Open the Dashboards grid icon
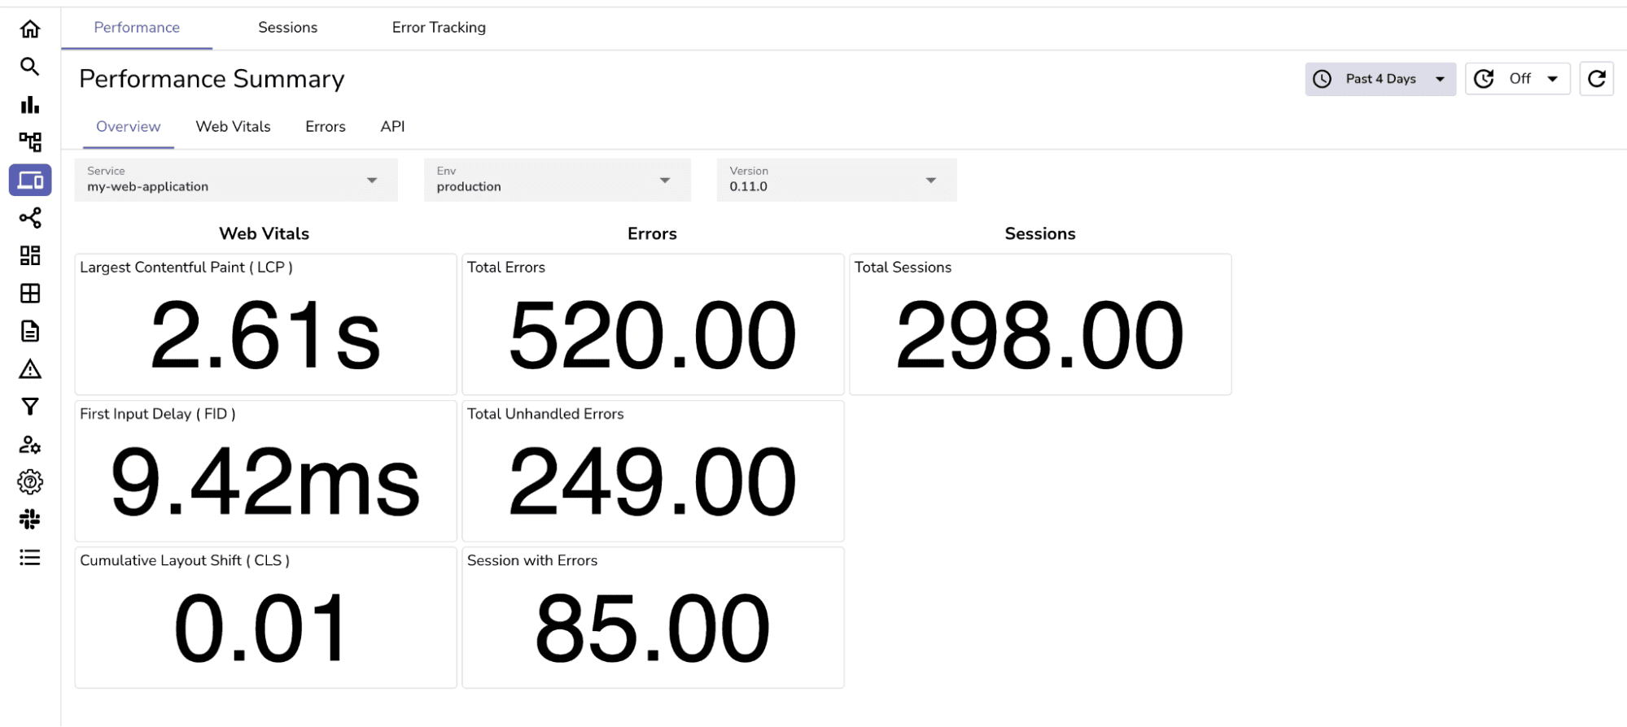This screenshot has height=727, width=1627. (30, 255)
